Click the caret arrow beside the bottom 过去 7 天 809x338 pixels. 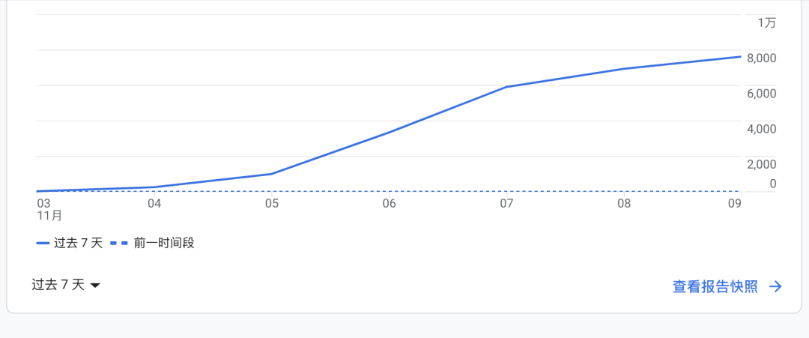94,286
